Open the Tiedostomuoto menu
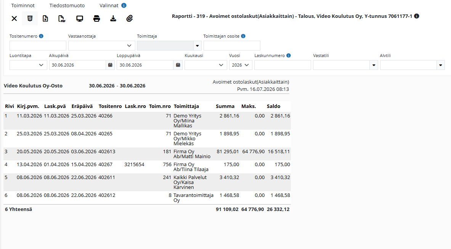The image size is (451, 249). 67,5
